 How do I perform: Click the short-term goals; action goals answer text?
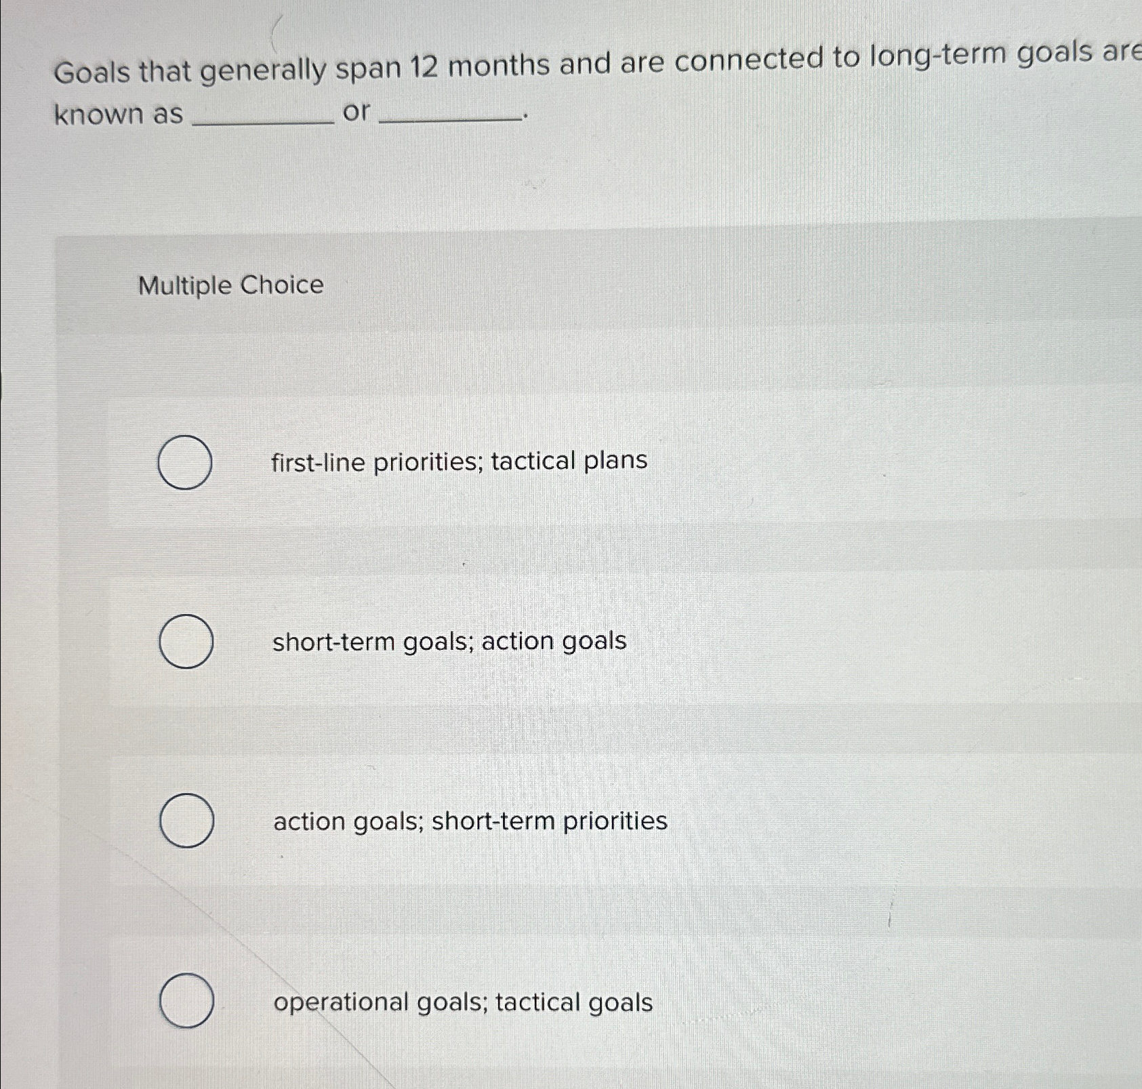click(x=449, y=641)
